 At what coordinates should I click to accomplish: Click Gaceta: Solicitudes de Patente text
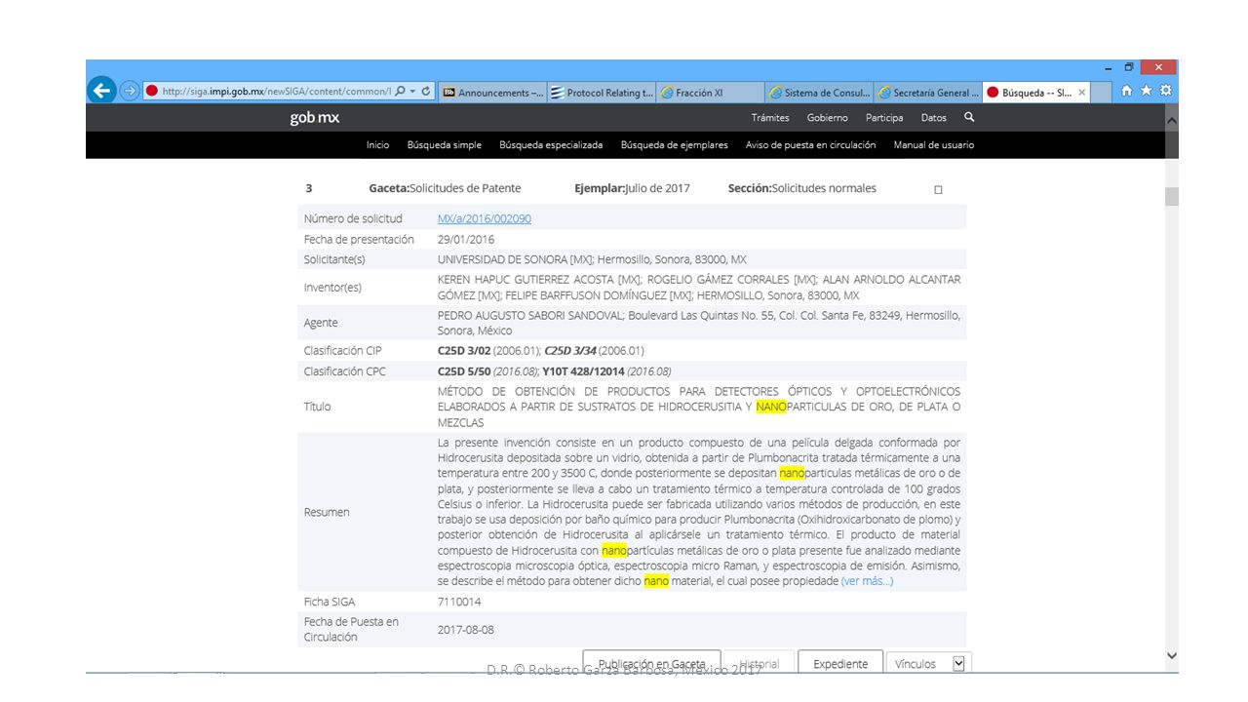pyautogui.click(x=445, y=188)
